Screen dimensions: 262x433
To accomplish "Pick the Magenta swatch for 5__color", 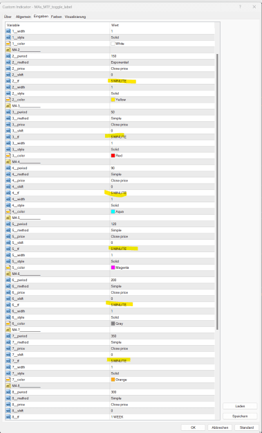I will [x=113, y=267].
